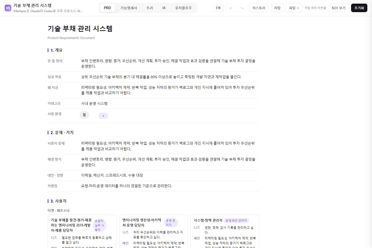This screenshot has width=372, height=248.
Task: Open the SOT 보기 view
Action: (338, 8)
